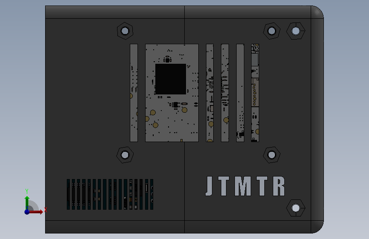
Task: Click the red X axis of the triad
Action: tap(36, 212)
